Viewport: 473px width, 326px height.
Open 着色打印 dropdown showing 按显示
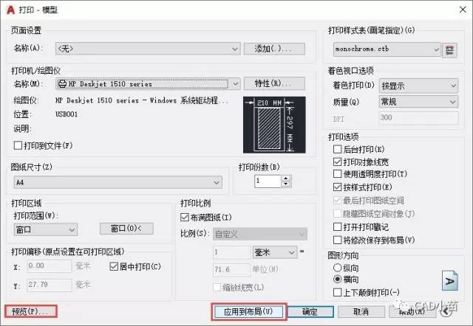[x=418, y=86]
